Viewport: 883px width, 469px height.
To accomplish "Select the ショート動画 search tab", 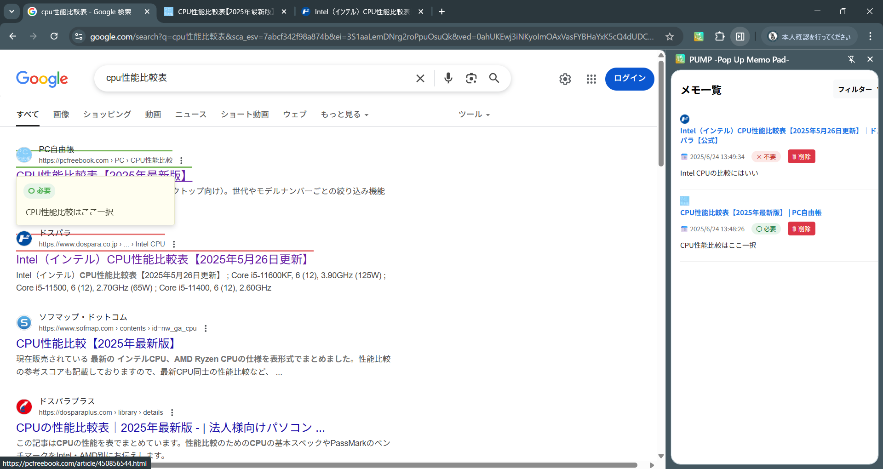I will tap(245, 114).
